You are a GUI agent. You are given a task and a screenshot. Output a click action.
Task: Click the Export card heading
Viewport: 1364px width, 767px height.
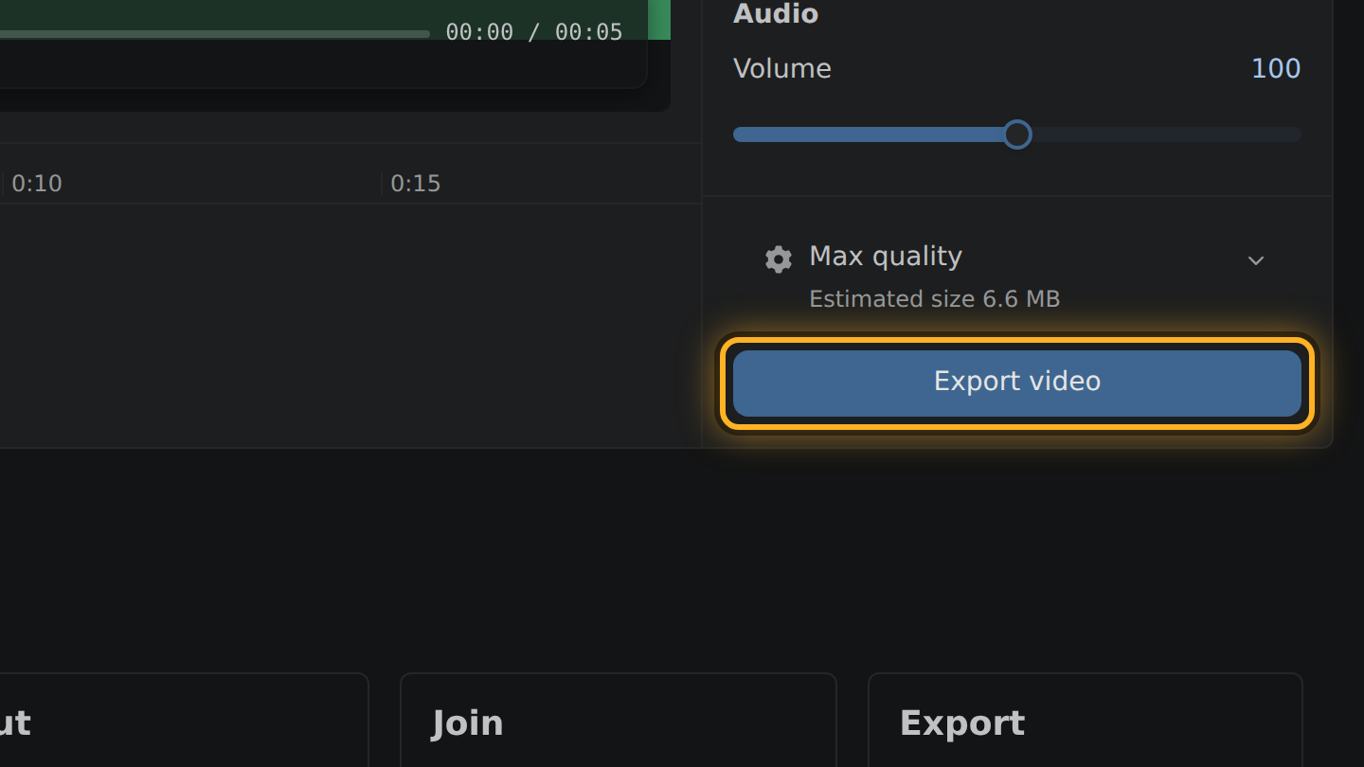tap(962, 723)
